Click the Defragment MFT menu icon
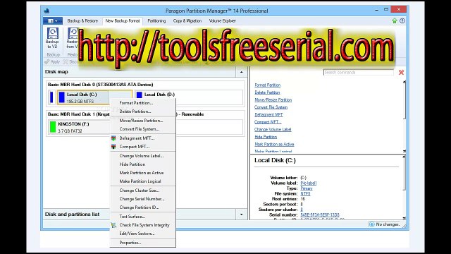 click(x=113, y=138)
